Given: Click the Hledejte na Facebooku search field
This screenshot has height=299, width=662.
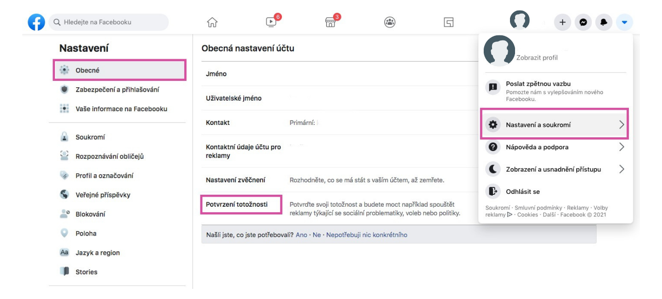Looking at the screenshot, I should pos(109,22).
